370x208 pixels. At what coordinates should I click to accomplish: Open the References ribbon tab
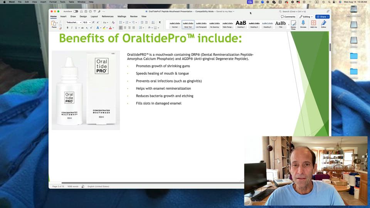click(108, 17)
